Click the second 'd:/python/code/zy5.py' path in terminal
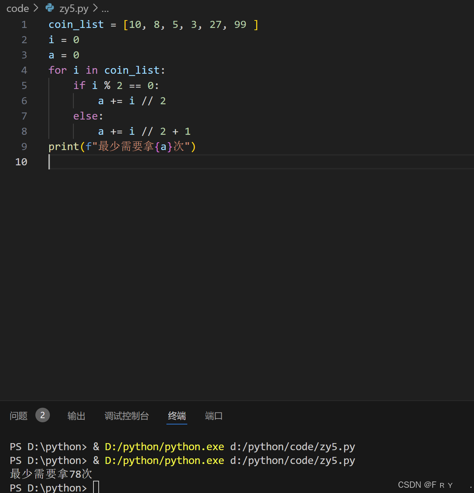Image resolution: width=474 pixels, height=493 pixels. click(x=293, y=461)
